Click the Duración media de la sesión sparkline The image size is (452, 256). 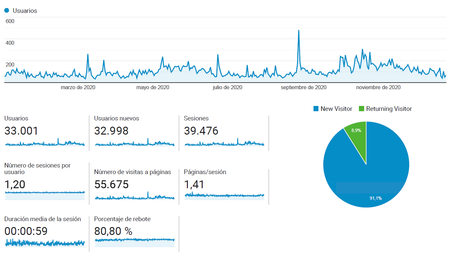tap(45, 243)
